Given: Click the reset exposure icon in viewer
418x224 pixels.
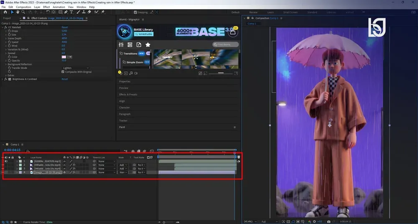Looking at the screenshot, I should tap(314, 221).
